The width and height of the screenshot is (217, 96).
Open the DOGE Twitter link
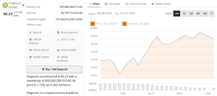point(40,59)
